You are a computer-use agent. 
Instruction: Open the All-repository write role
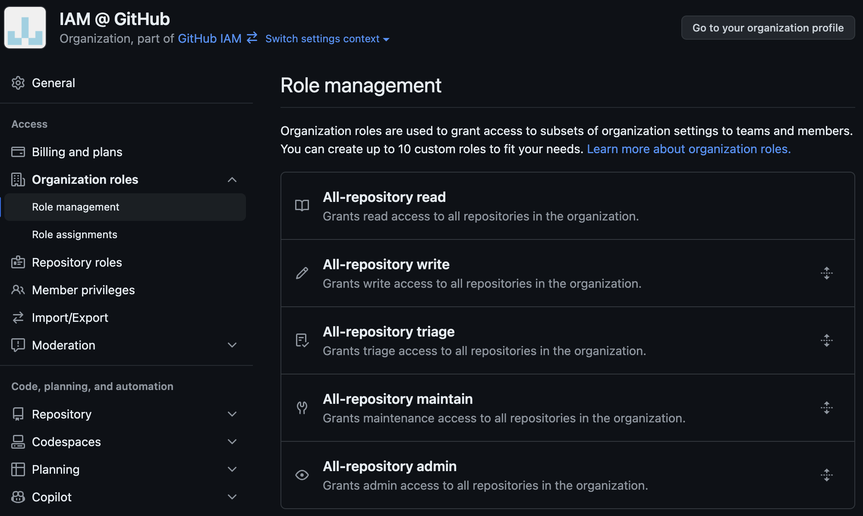coord(386,264)
